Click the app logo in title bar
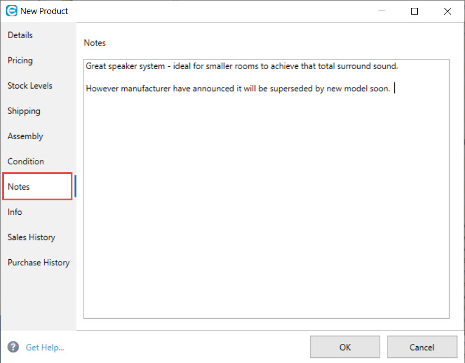This screenshot has width=465, height=363. 11,11
